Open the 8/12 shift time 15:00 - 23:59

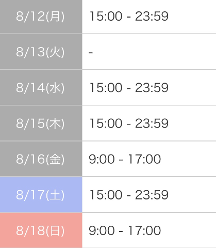coord(129,16)
